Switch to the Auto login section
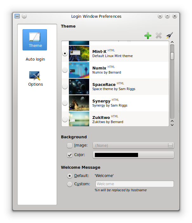This screenshot has width=192, height=223. click(35, 59)
